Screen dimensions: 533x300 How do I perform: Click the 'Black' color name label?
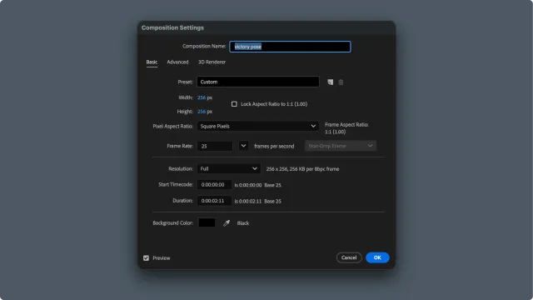point(243,223)
